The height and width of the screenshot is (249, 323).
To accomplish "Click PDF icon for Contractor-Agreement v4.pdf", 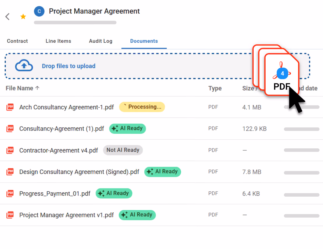I will pos(10,150).
